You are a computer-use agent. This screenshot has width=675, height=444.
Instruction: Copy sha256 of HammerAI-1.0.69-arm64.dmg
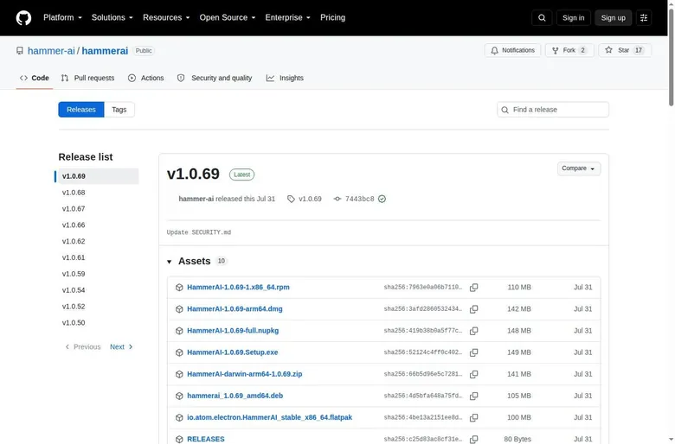(x=473, y=309)
